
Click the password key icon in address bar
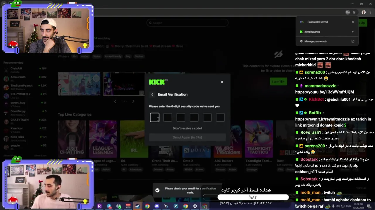pos(347,12)
